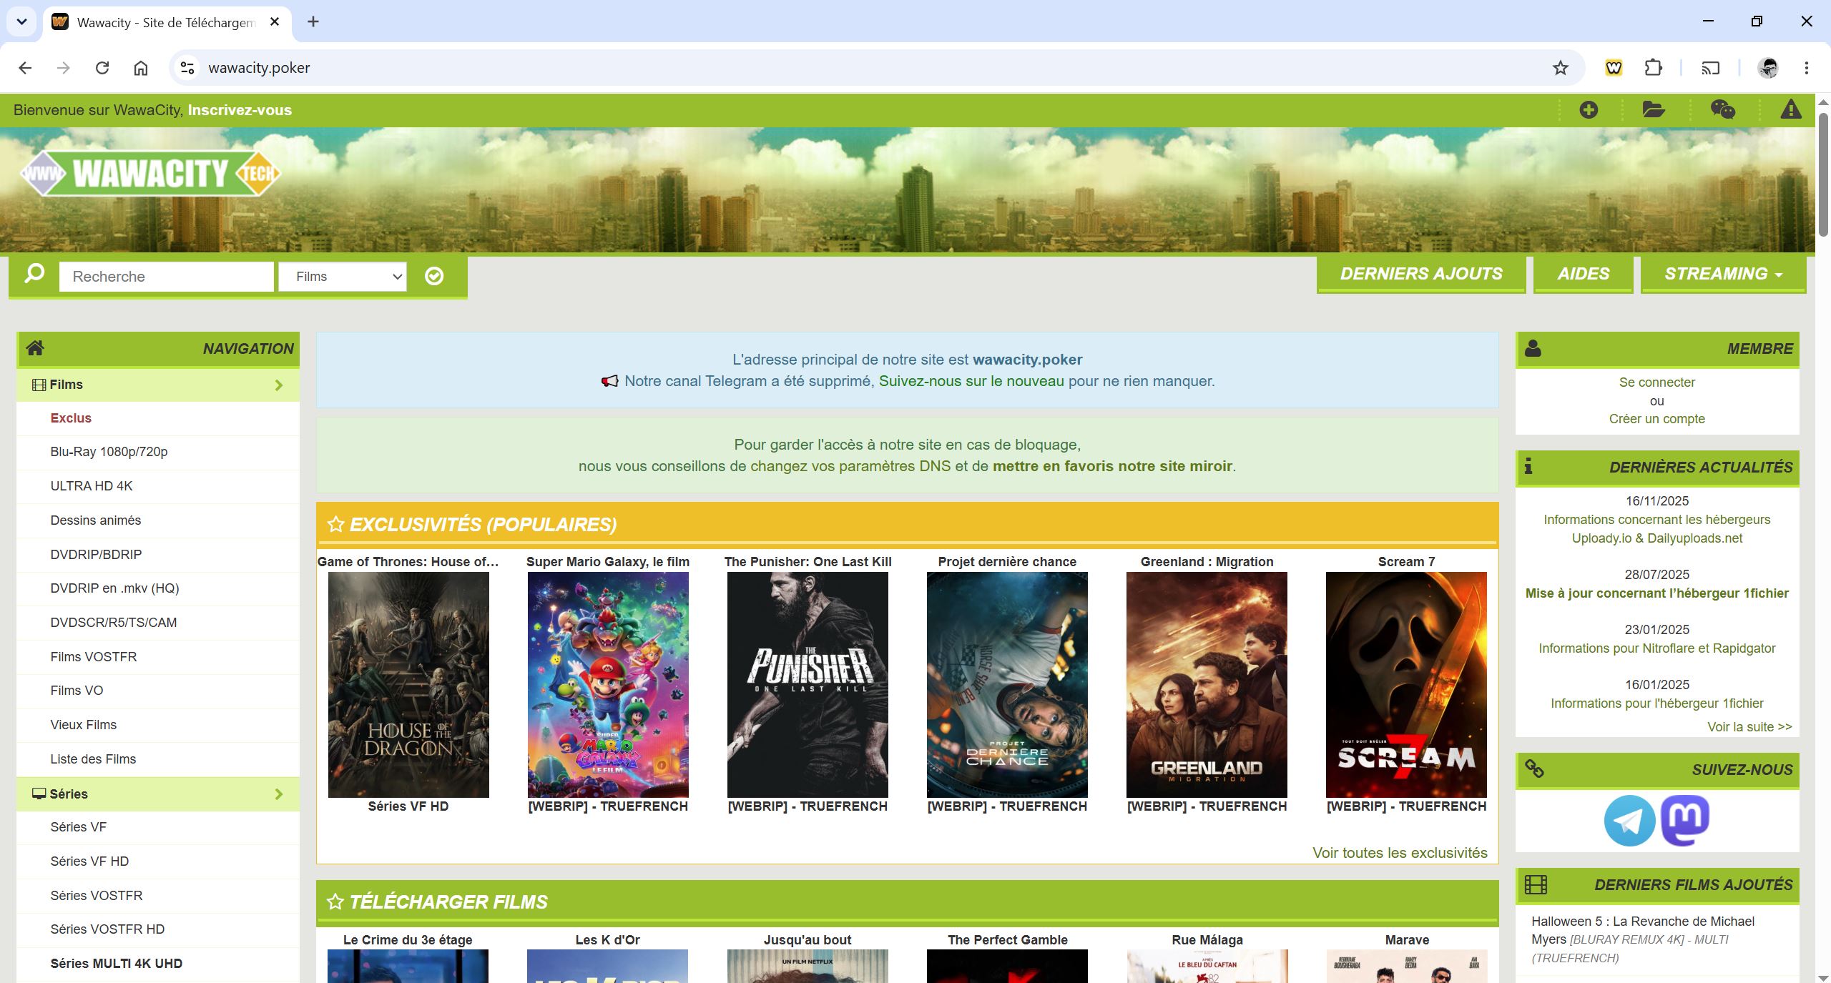The width and height of the screenshot is (1831, 983).
Task: Click the Se connecter link
Action: tap(1656, 382)
